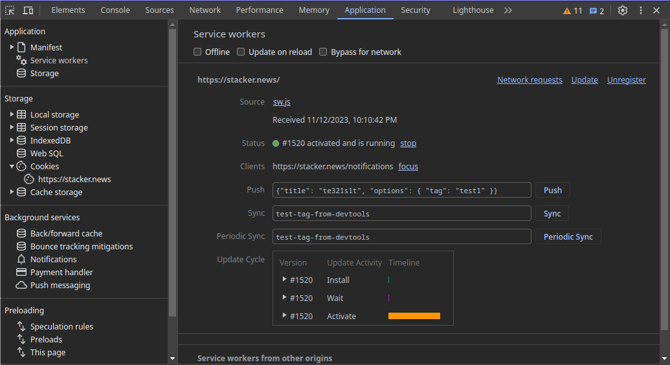This screenshot has width=670, height=365.
Task: Expand the Local storage tree node
Action: tap(12, 114)
